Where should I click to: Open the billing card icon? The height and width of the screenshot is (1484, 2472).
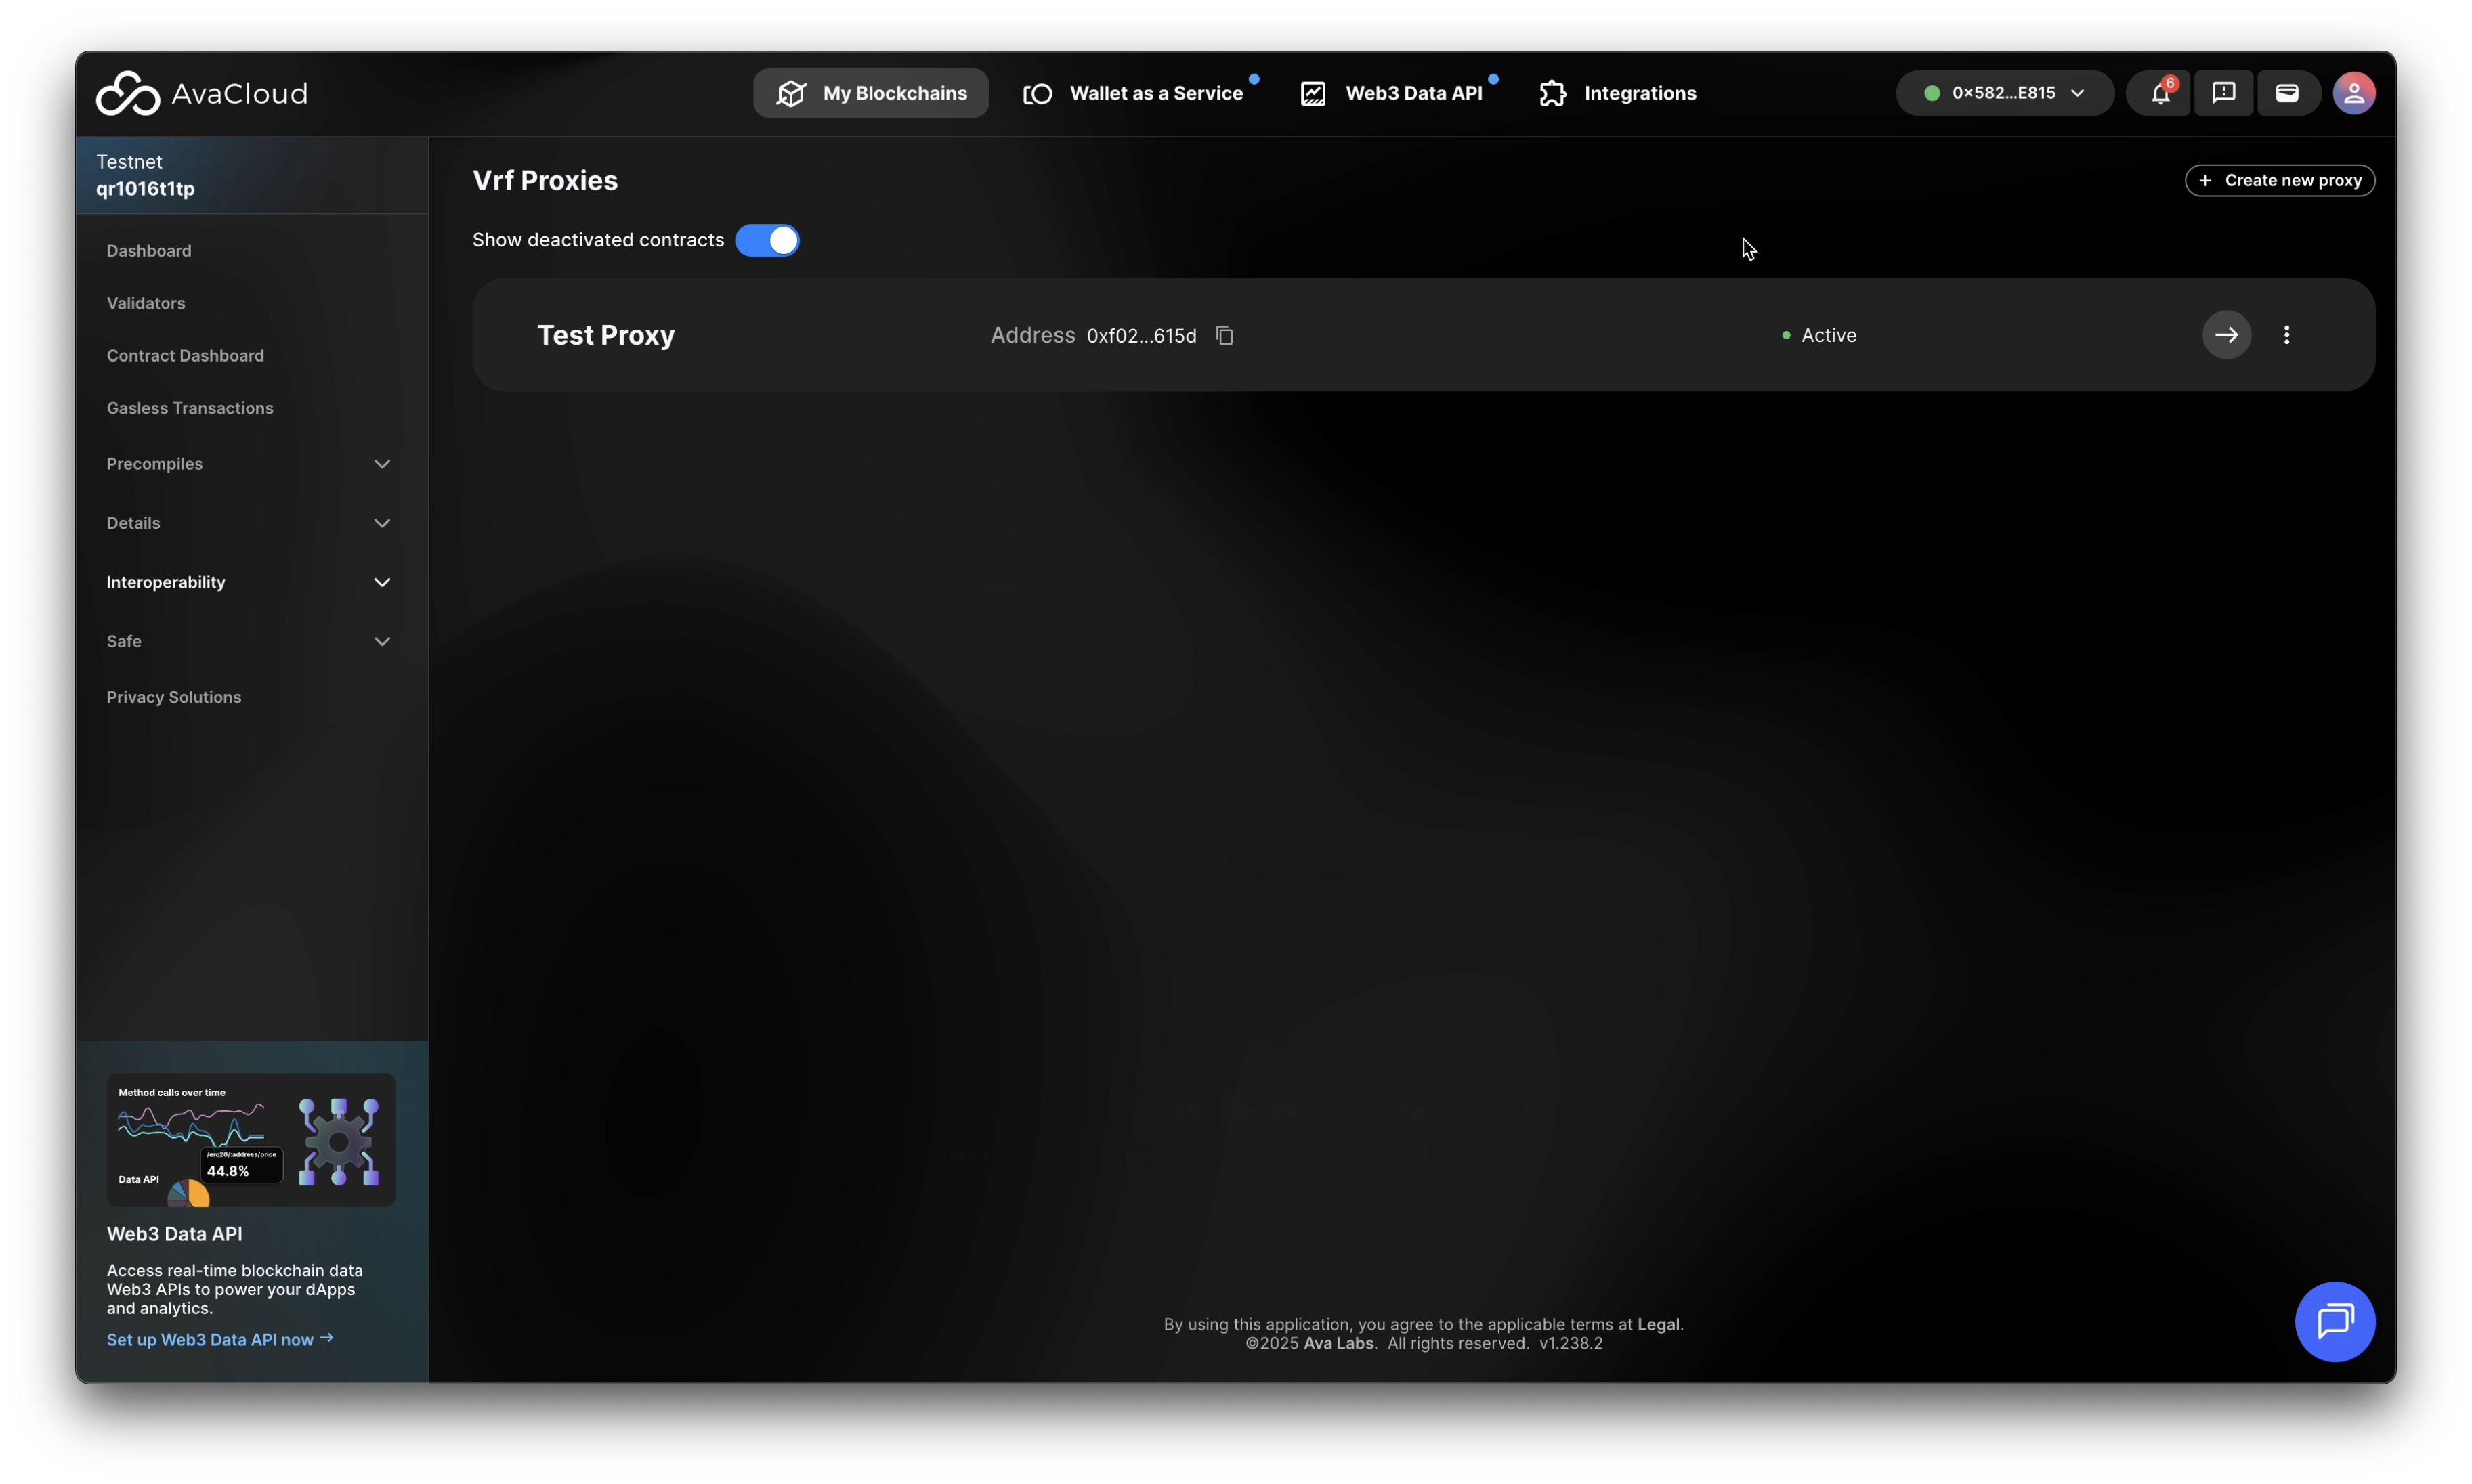[x=2287, y=93]
